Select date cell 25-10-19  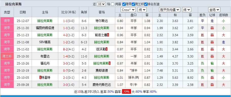tap(23, 70)
